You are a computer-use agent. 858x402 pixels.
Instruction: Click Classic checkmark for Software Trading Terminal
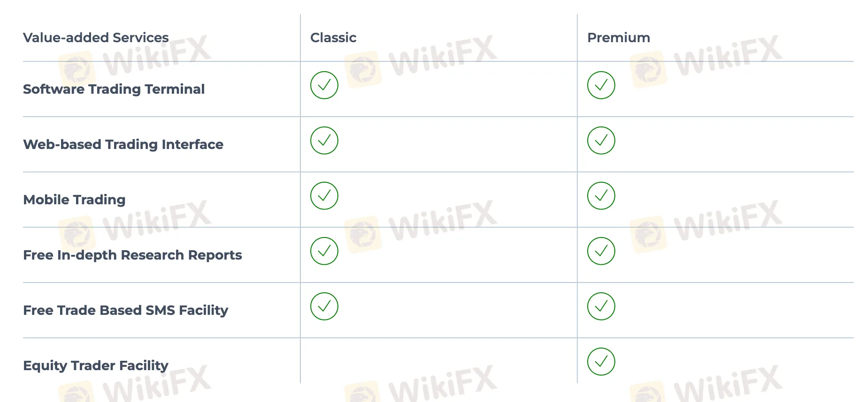[x=324, y=85]
